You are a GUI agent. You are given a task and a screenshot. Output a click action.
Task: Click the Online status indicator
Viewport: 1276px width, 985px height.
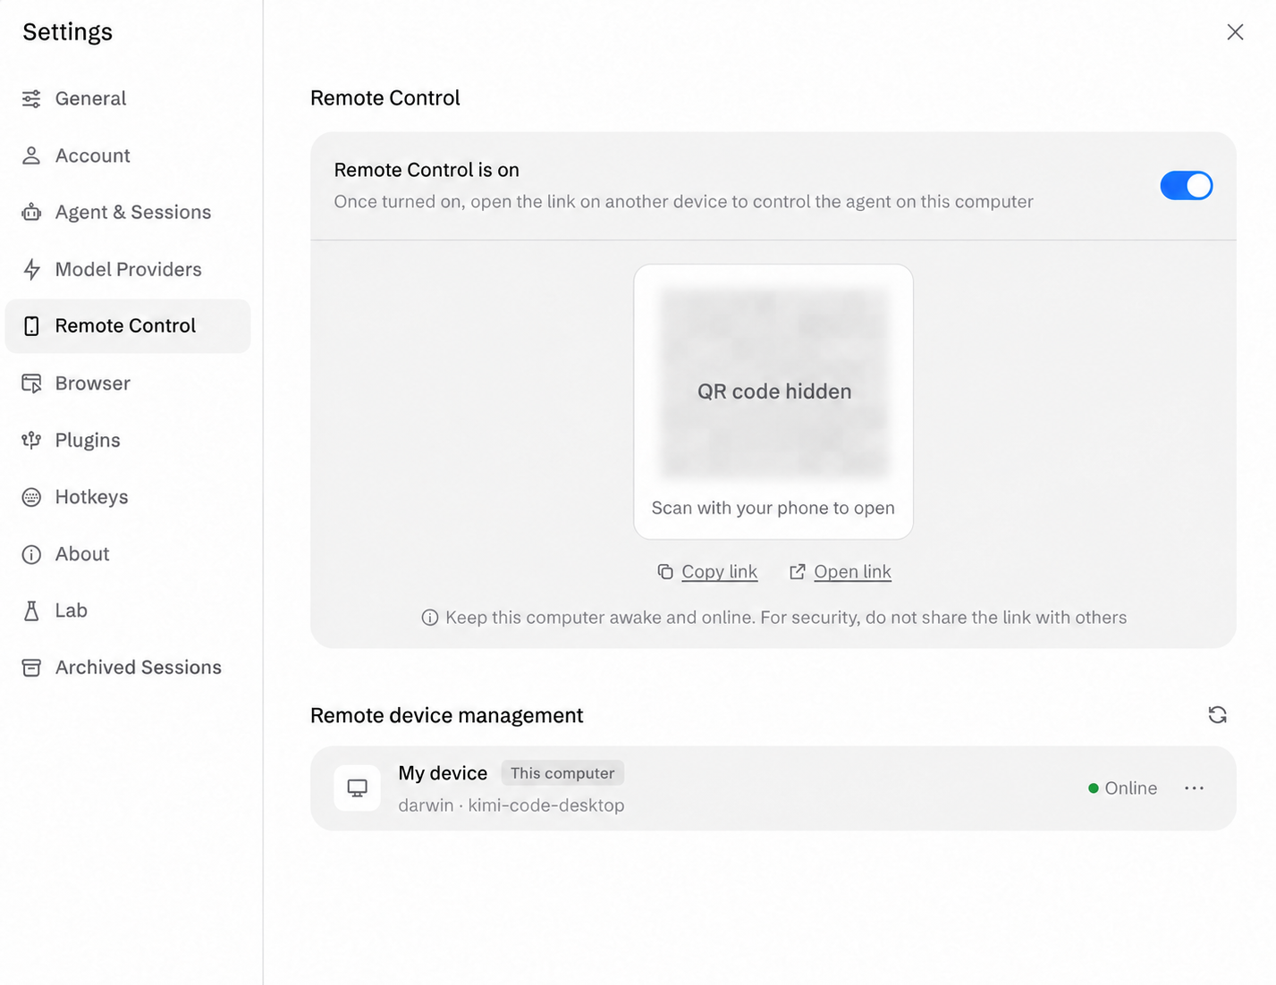[x=1122, y=788]
